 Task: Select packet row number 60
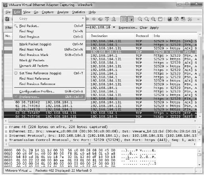click(101, 102)
